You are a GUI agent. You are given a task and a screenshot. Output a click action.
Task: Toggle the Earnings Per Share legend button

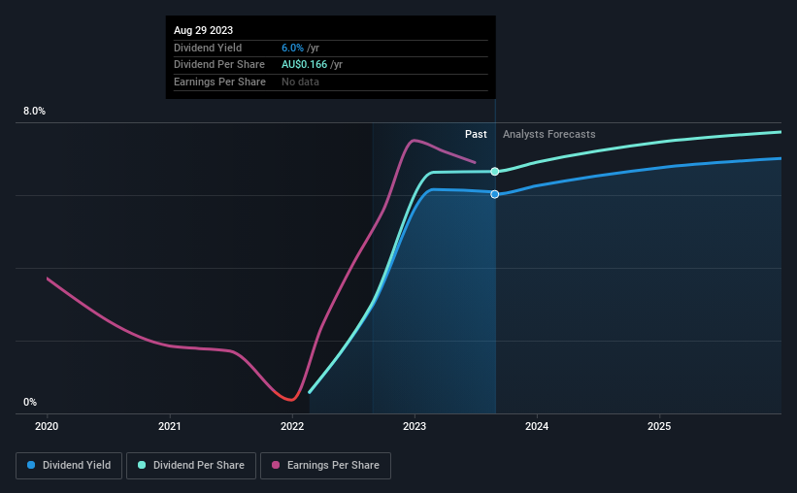point(325,466)
